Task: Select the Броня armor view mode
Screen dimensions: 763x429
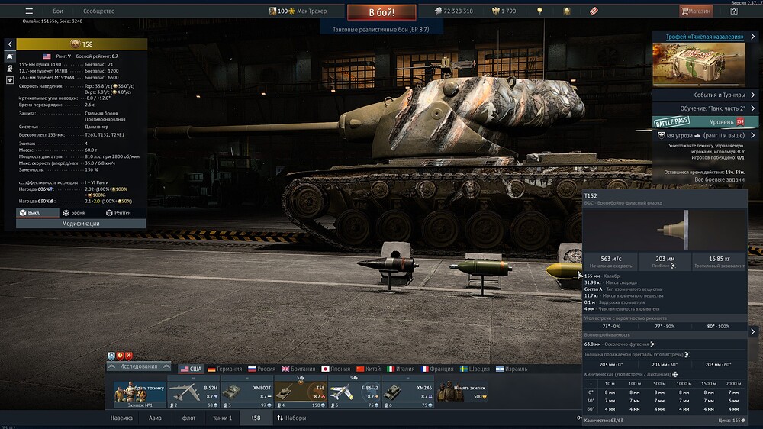Action: pyautogui.click(x=75, y=213)
